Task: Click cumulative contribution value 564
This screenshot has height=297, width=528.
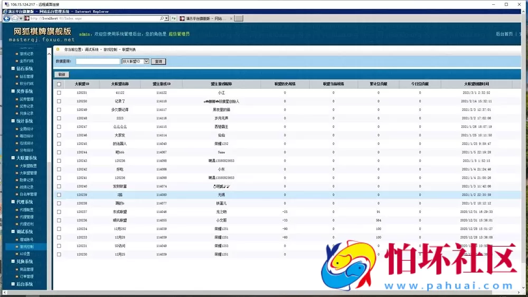Action: tap(379, 220)
